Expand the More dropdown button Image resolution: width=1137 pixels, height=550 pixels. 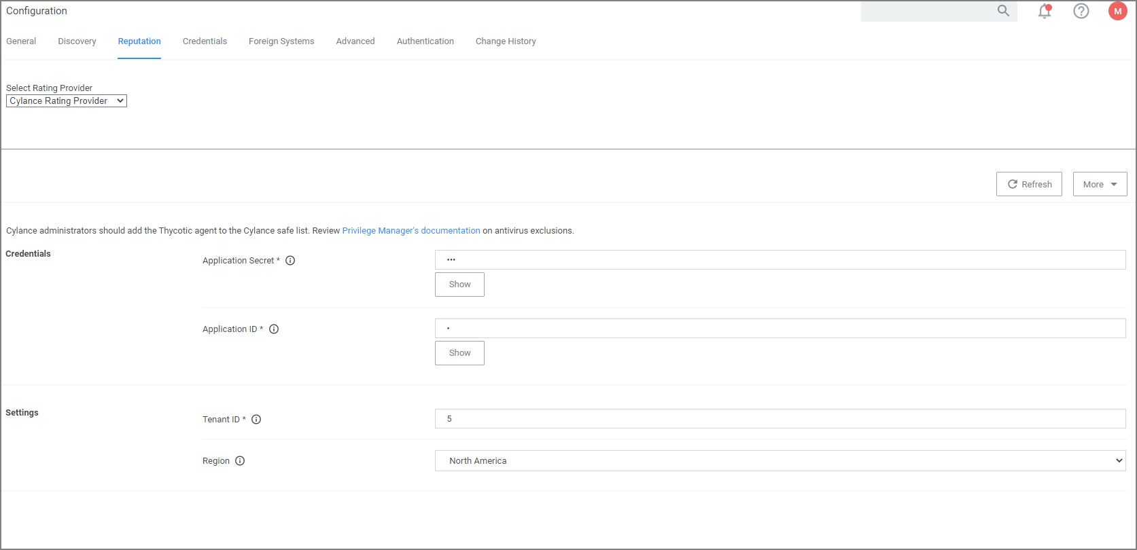pos(1100,185)
